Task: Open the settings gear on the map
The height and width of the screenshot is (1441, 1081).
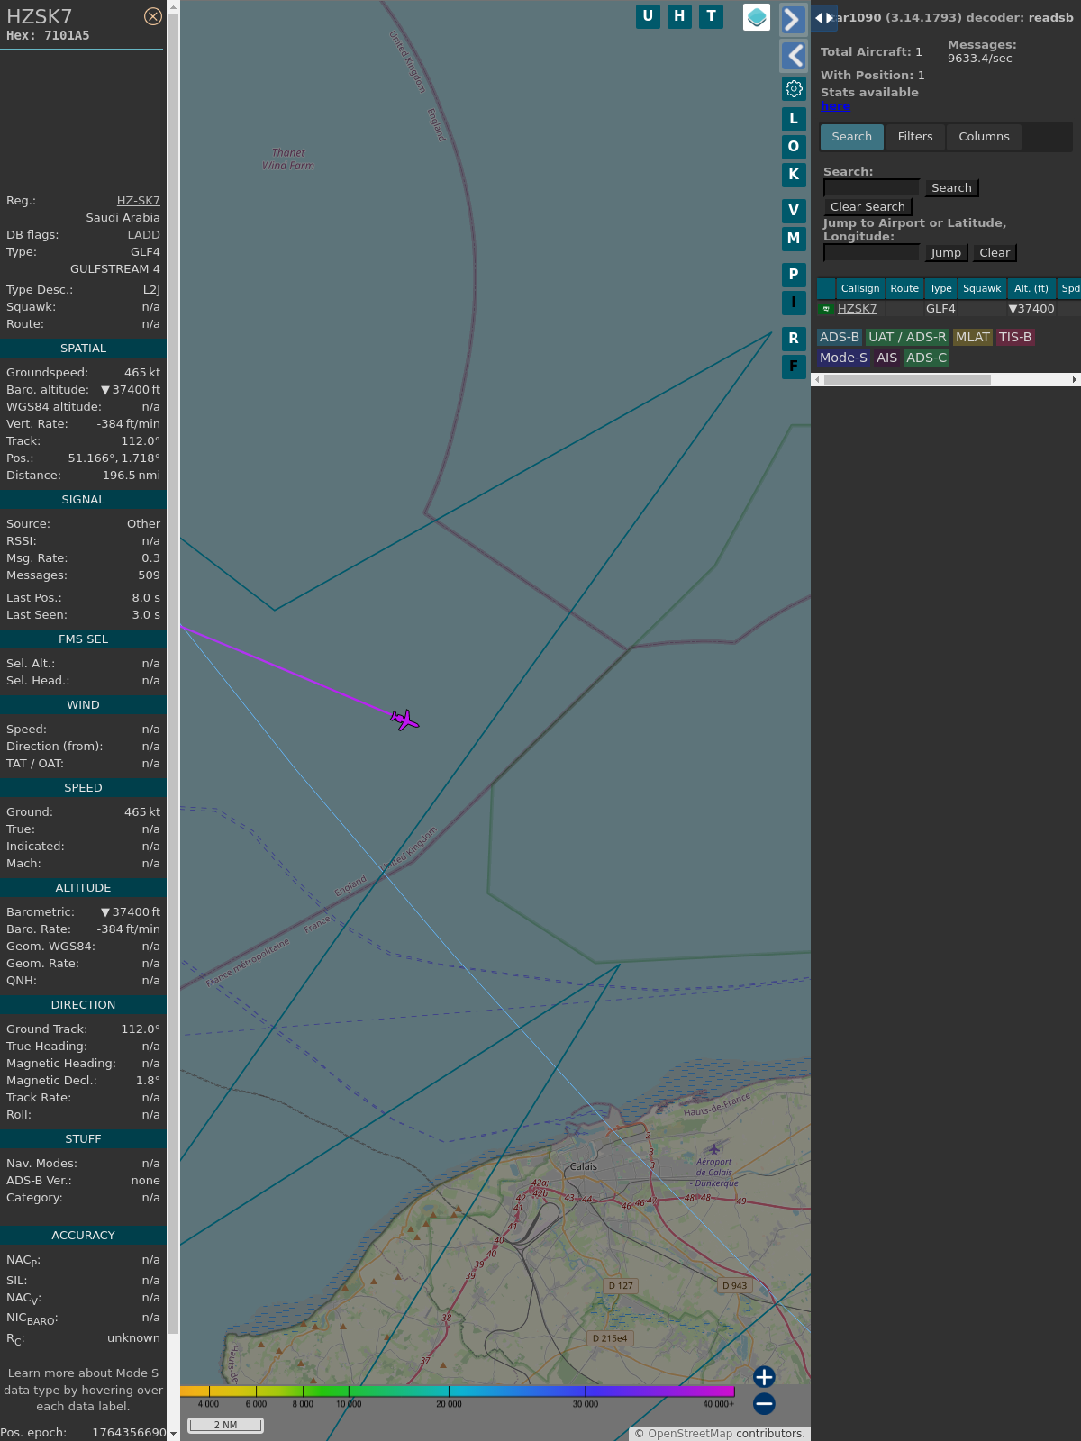Action: point(794,88)
